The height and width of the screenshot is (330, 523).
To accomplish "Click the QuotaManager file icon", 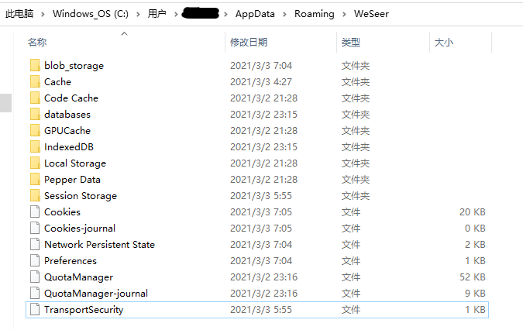I will [34, 277].
